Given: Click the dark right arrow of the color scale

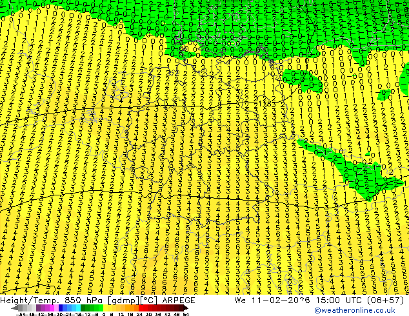Looking at the screenshot, I should (185, 308).
